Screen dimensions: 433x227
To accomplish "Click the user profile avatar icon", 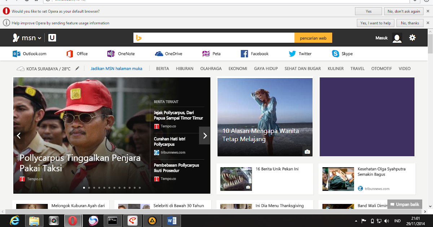I will [397, 38].
